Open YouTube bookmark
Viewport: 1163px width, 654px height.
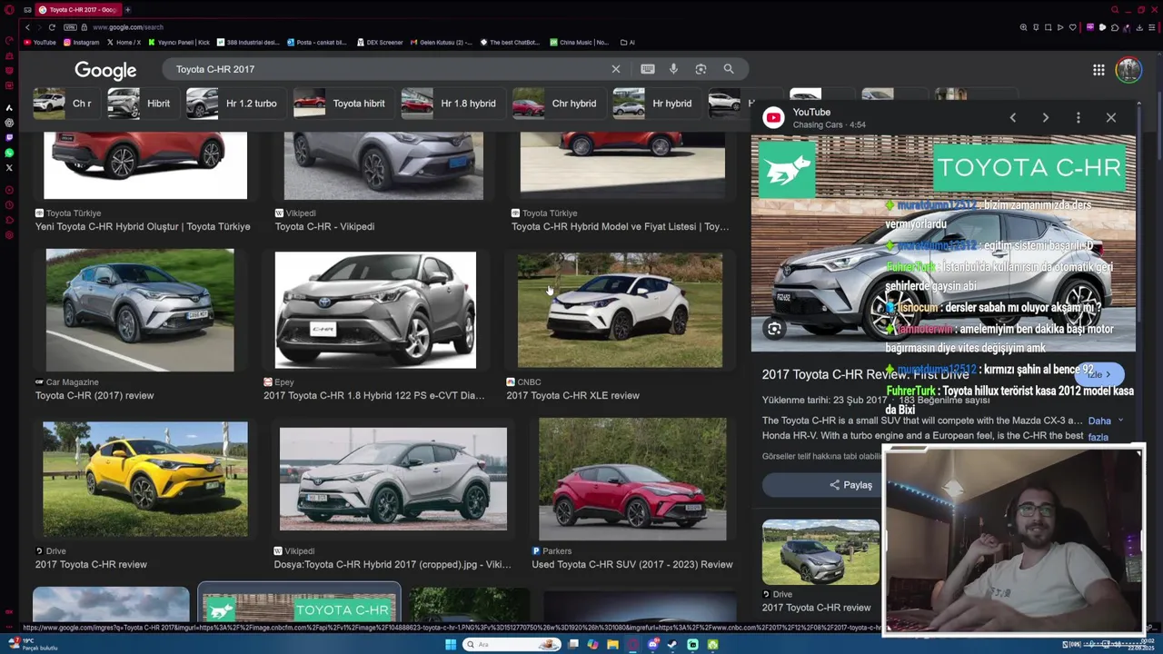39,42
